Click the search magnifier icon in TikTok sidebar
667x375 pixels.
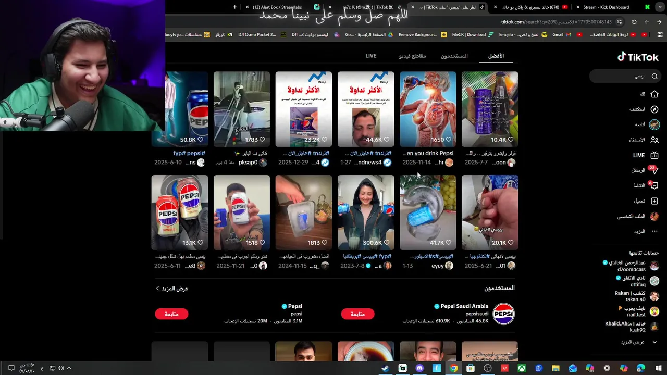(x=654, y=76)
